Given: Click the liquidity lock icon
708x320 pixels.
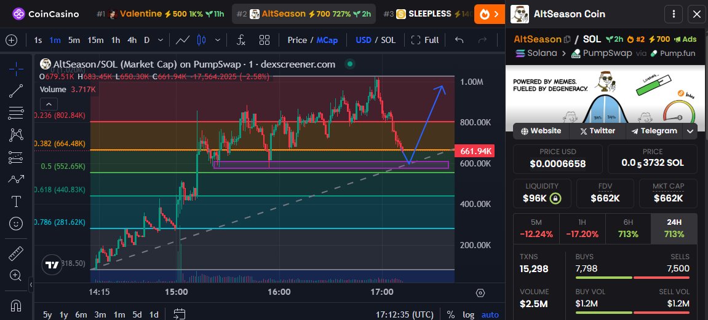Looking at the screenshot, I should pyautogui.click(x=556, y=198).
